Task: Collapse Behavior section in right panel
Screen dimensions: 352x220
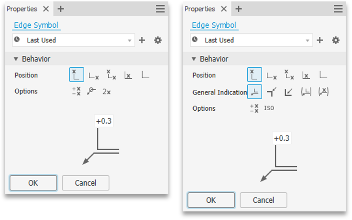Action: [194, 59]
